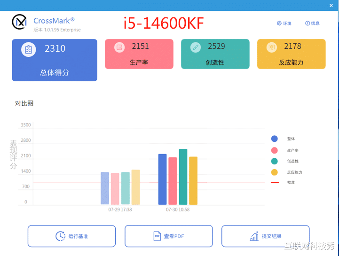This screenshot has width=339, height=256.
Task: Select the 生产率 2151 card
Action: coord(139,54)
